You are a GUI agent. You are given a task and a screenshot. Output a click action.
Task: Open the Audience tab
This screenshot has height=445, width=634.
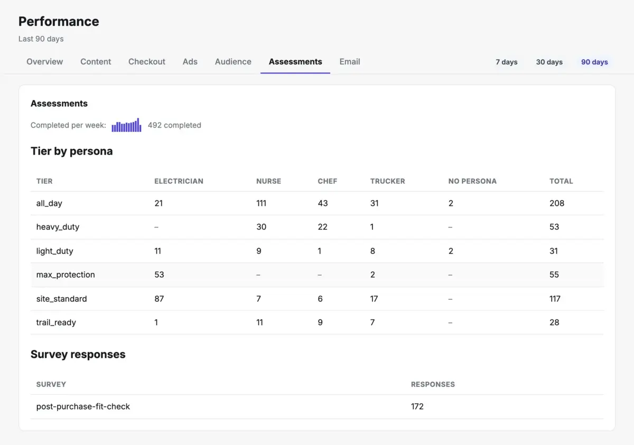pyautogui.click(x=233, y=62)
